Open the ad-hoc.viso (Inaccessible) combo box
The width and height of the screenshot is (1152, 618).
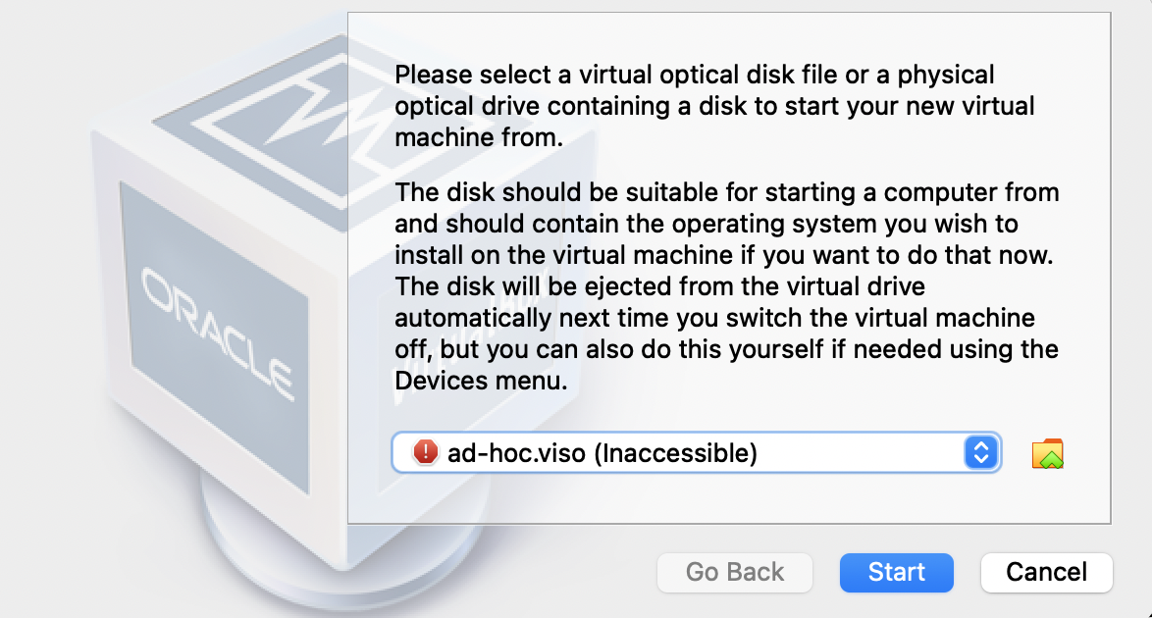tap(687, 452)
